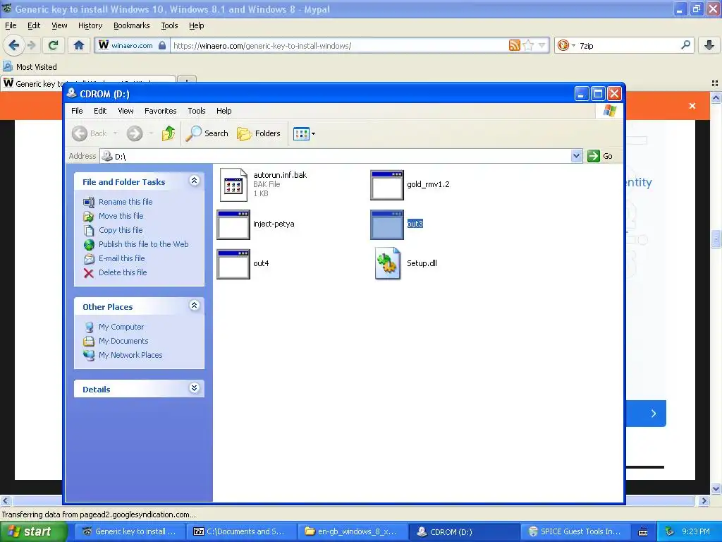Click Rename this file task
722x542 pixels.
coord(126,202)
